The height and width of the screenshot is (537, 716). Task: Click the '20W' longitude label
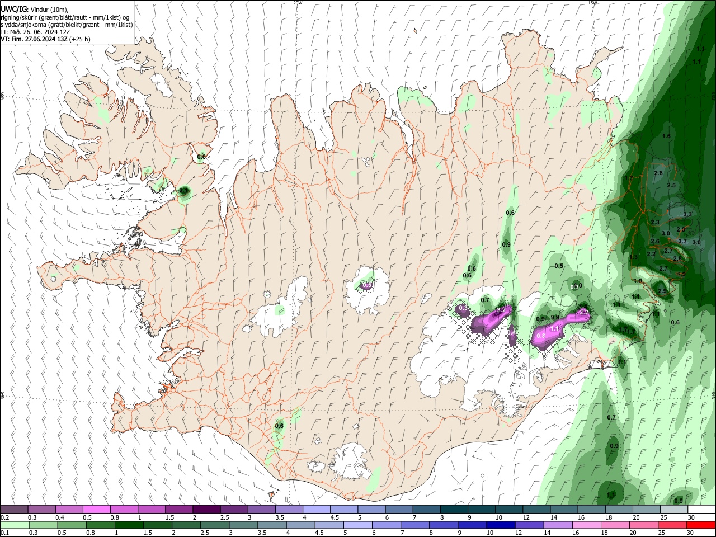click(298, 3)
